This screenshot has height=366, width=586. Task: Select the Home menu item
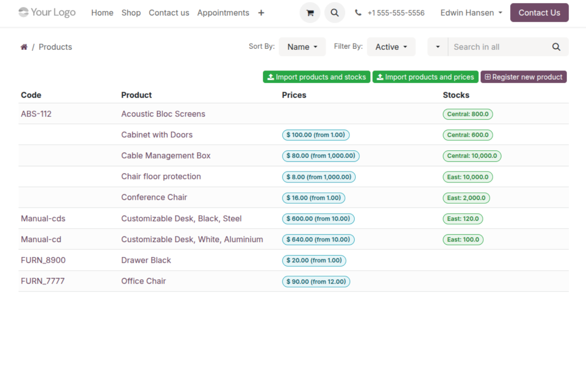pos(102,13)
